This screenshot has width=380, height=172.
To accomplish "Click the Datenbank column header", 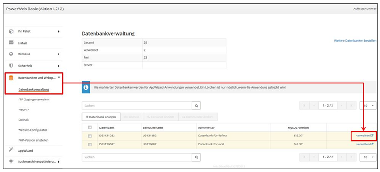I will click(x=107, y=127).
